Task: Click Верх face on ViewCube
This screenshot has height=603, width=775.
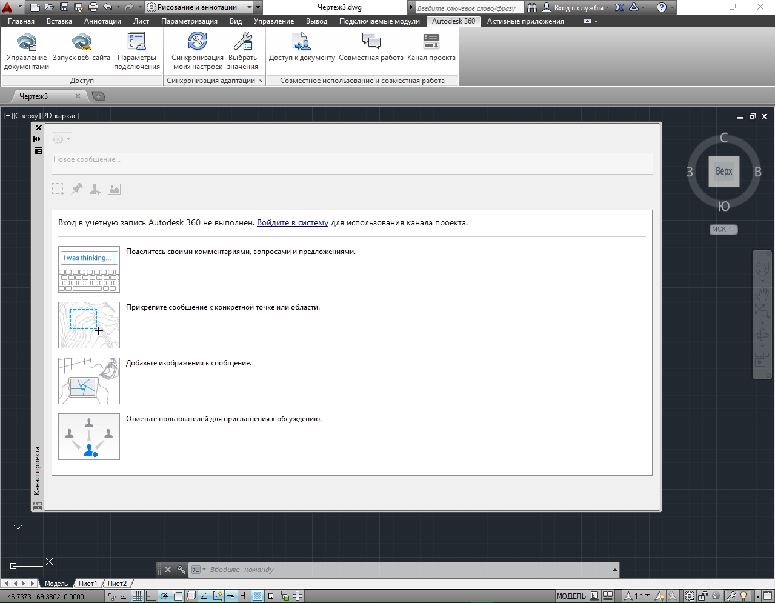Action: (724, 172)
